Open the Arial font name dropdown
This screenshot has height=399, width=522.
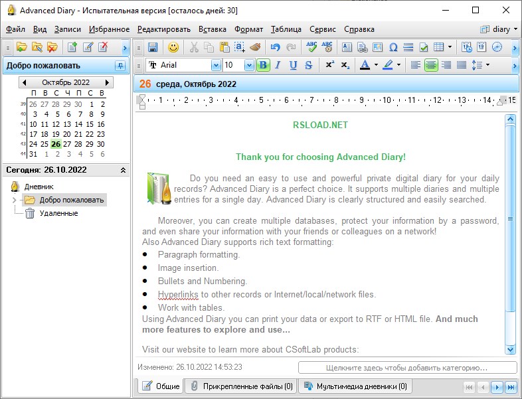(x=216, y=65)
